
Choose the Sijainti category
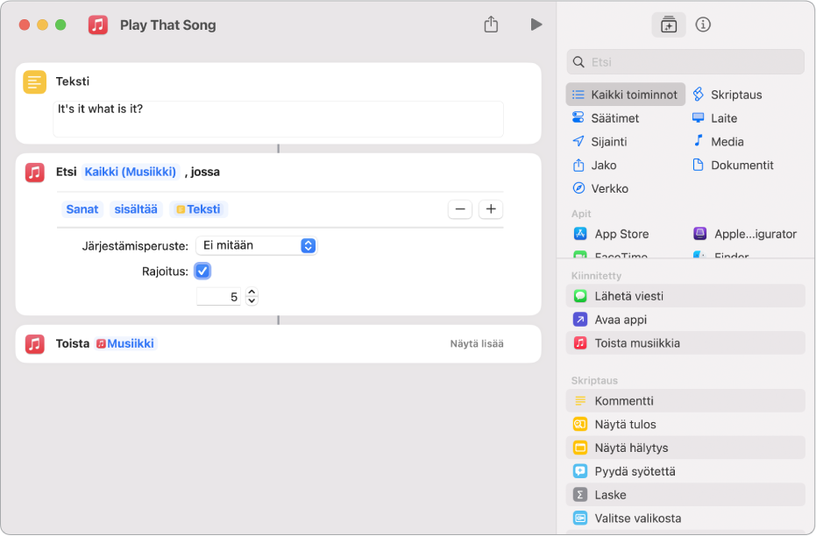coord(600,141)
